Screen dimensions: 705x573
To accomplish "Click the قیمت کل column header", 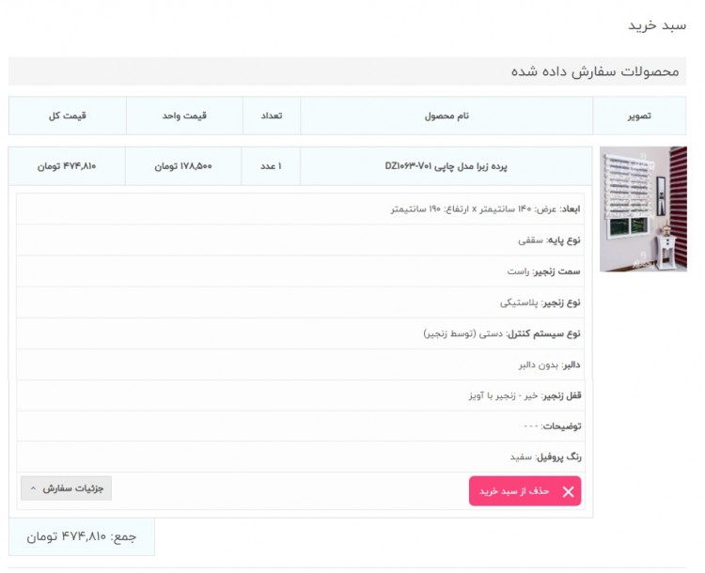I will click(x=68, y=116).
